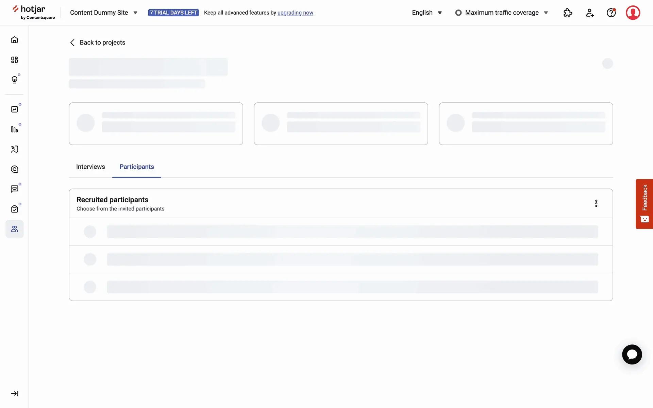Open the help question mark icon
653x408 pixels.
pyautogui.click(x=611, y=13)
